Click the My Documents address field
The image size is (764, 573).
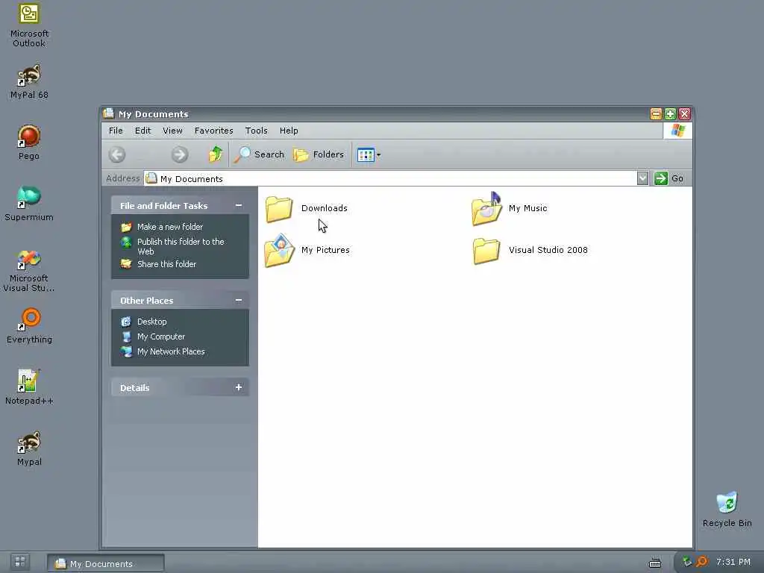(390, 178)
